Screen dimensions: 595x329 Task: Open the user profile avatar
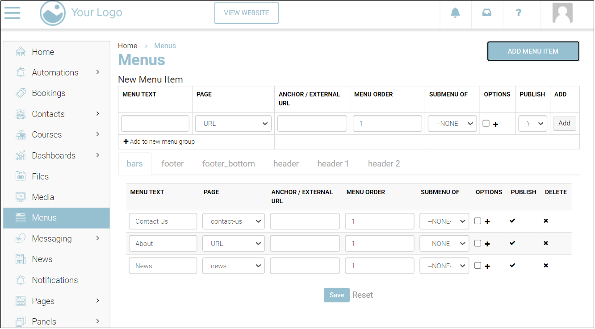[x=562, y=13]
